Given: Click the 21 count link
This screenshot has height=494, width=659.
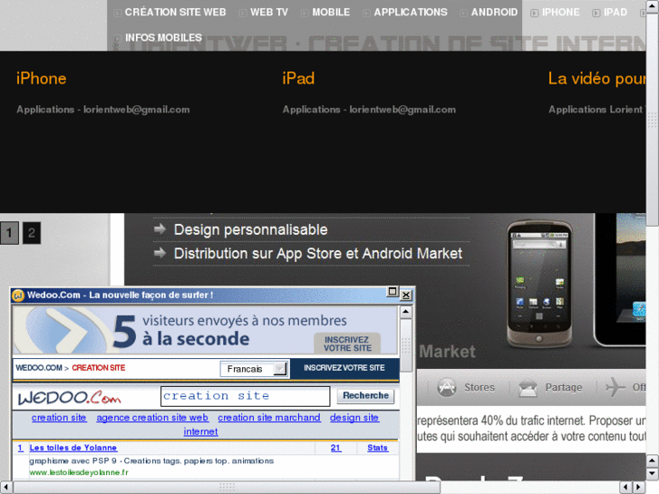Looking at the screenshot, I should (335, 448).
